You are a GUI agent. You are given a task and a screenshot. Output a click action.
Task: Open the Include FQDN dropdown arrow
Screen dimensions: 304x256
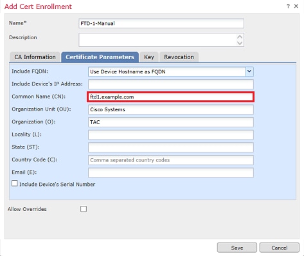249,71
